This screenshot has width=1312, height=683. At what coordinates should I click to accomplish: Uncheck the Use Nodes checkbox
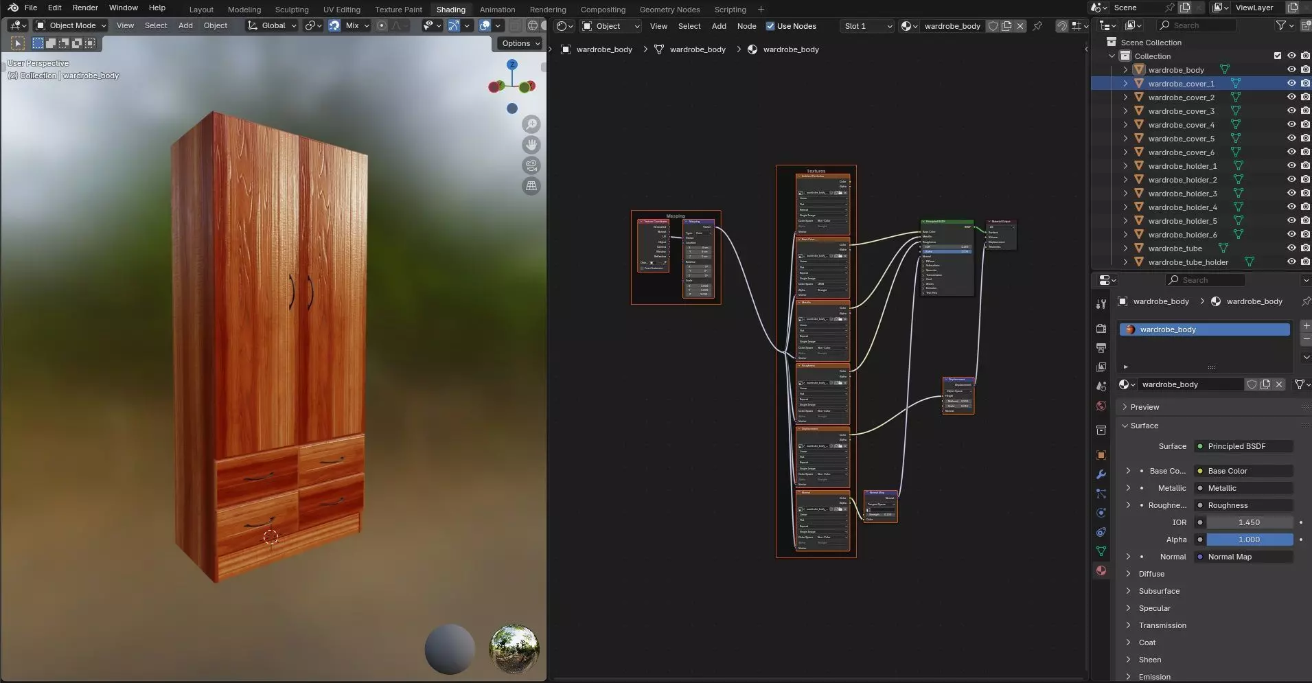(x=770, y=26)
